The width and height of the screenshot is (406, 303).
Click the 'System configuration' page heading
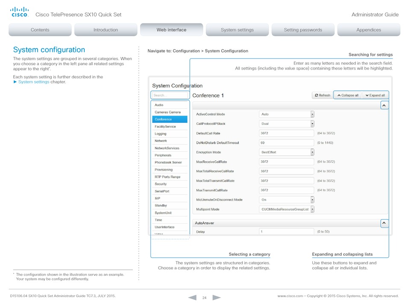pyautogui.click(x=49, y=49)
